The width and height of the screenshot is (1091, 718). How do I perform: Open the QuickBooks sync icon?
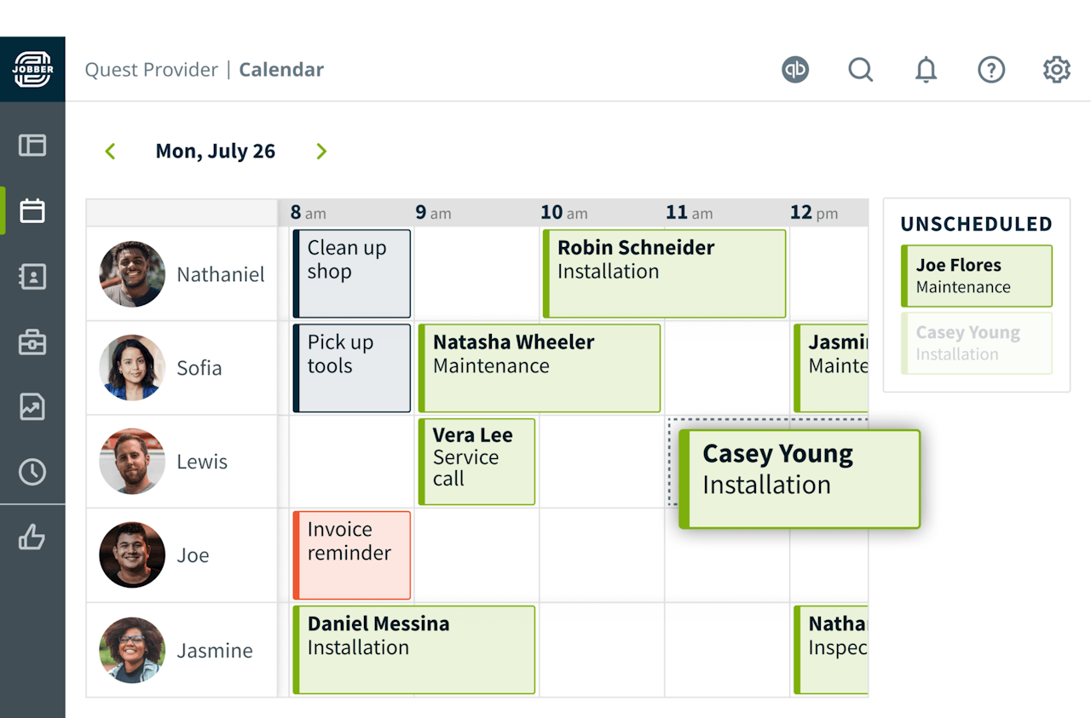795,70
